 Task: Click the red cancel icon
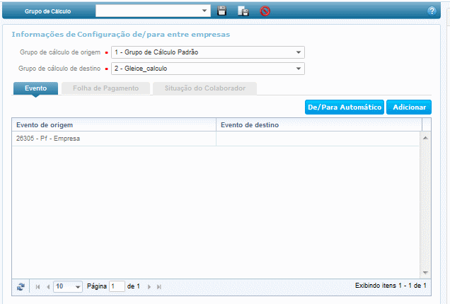point(265,11)
